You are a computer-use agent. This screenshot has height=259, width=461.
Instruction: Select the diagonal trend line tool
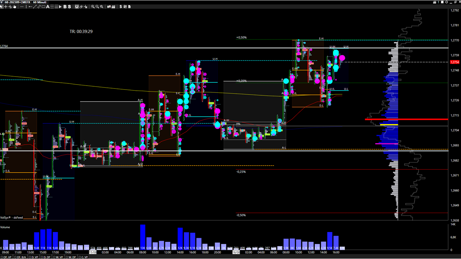(x=35, y=6)
